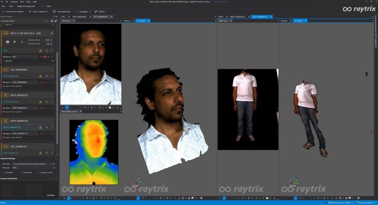The width and height of the screenshot is (378, 205).
Task: Select the Image Processing Unit ribbon tab
Action: tap(25, 6)
